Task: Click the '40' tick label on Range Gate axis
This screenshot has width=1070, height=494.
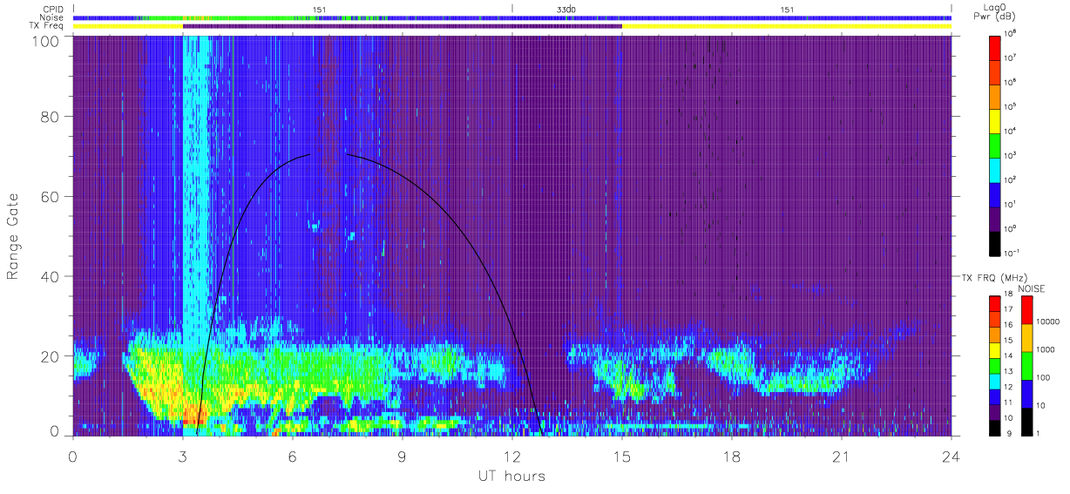Action: (x=49, y=276)
